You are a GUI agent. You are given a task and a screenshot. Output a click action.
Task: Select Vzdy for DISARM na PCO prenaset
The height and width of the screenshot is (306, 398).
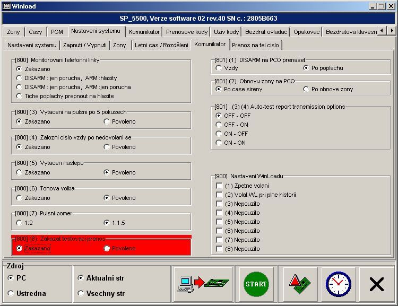[x=219, y=68]
